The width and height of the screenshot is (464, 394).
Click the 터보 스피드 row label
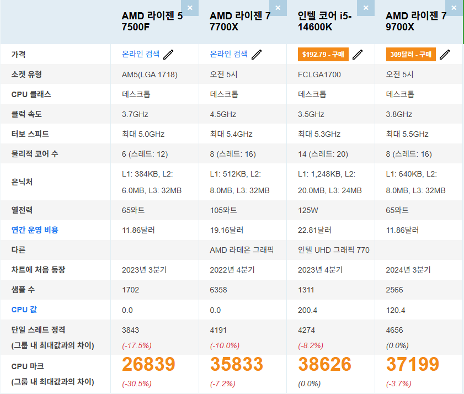[x=30, y=134]
